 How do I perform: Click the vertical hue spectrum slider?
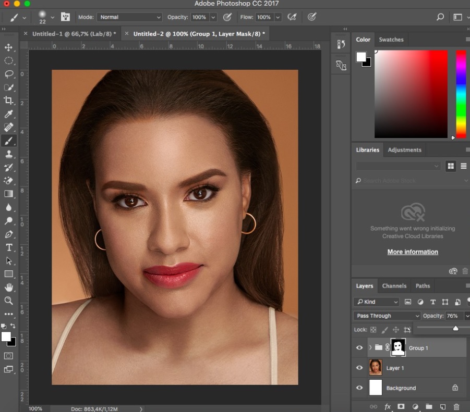coord(461,94)
